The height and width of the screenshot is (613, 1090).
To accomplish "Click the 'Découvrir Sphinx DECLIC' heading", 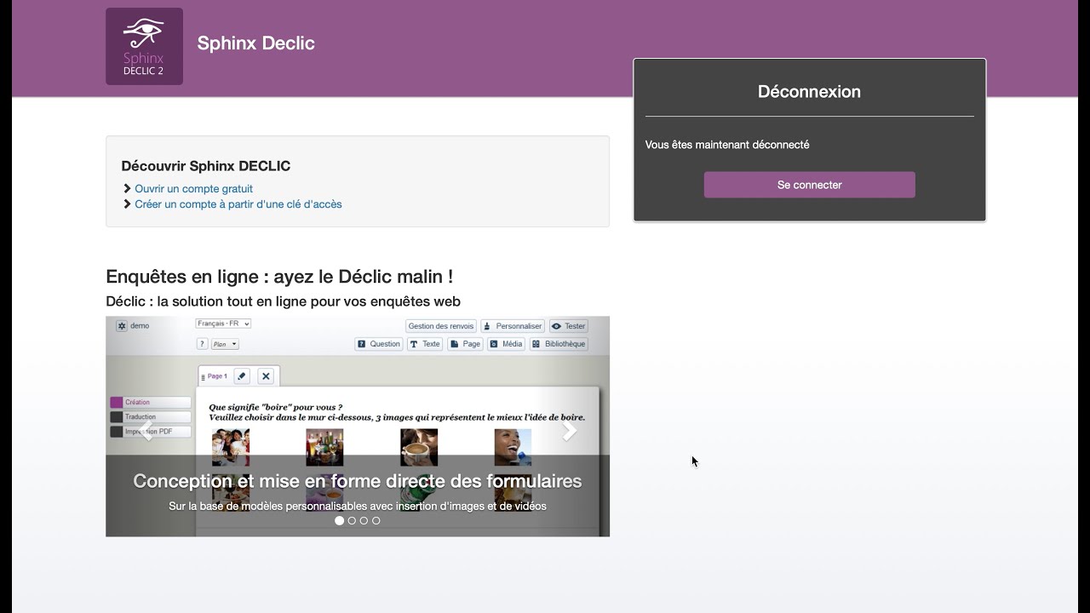I will 206,166.
